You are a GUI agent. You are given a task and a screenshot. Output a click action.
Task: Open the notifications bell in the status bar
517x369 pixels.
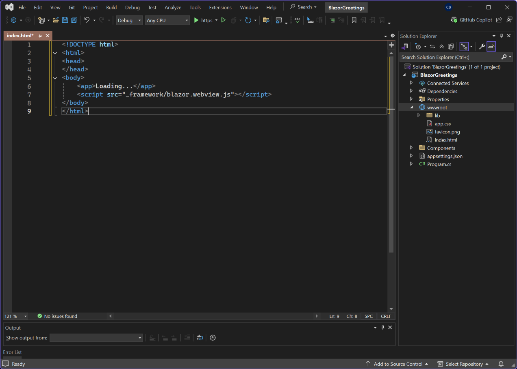pyautogui.click(x=501, y=364)
